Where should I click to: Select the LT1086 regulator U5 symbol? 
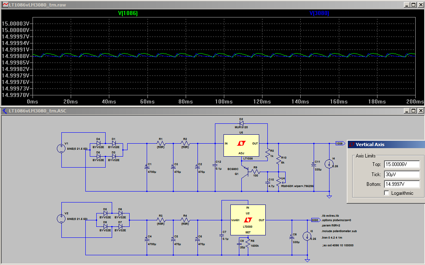point(241,145)
